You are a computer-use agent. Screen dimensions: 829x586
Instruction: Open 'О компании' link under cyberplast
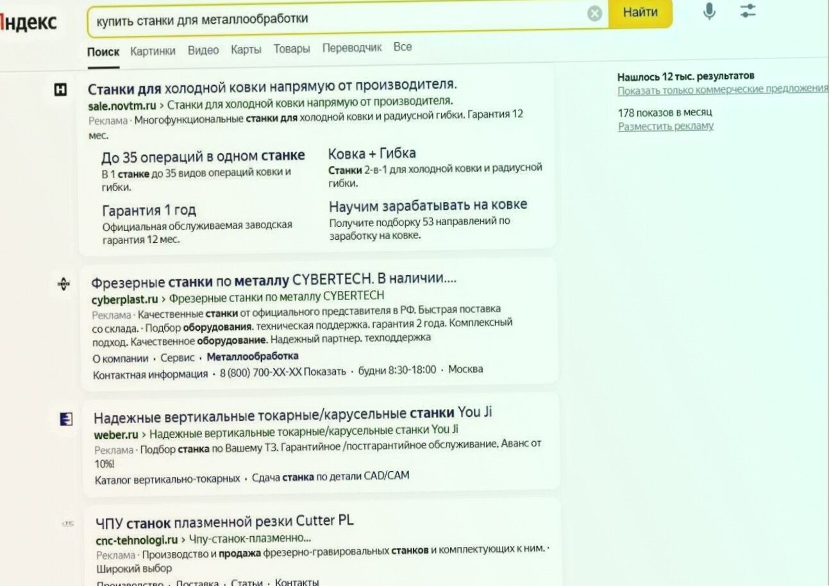(x=121, y=359)
